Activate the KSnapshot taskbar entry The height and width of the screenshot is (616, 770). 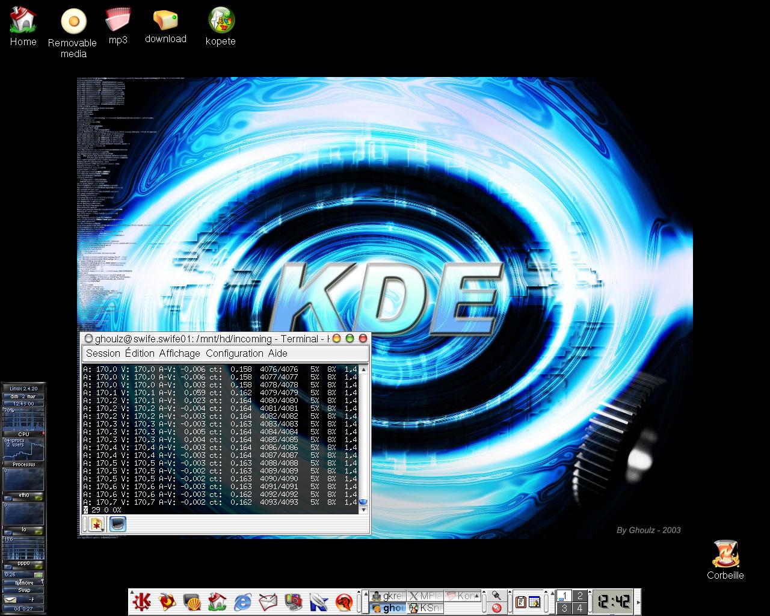425,608
